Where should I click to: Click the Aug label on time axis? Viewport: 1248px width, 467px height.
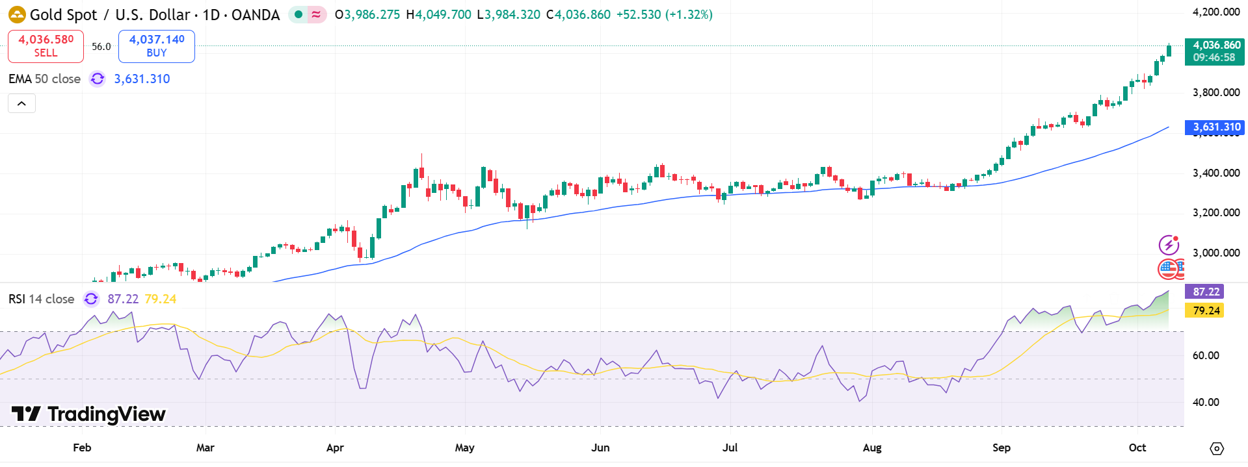[872, 448]
